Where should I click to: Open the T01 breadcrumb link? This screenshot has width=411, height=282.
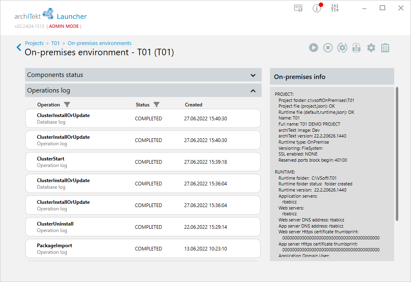click(x=55, y=43)
